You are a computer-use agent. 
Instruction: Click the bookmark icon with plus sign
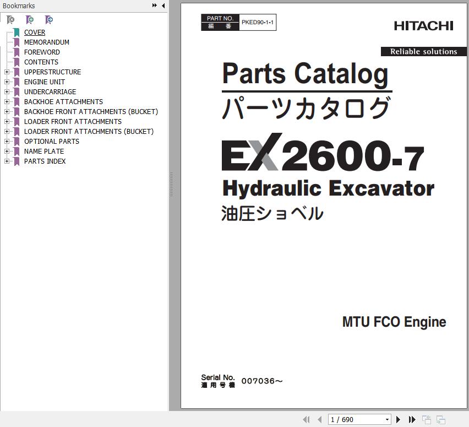[x=30, y=20]
